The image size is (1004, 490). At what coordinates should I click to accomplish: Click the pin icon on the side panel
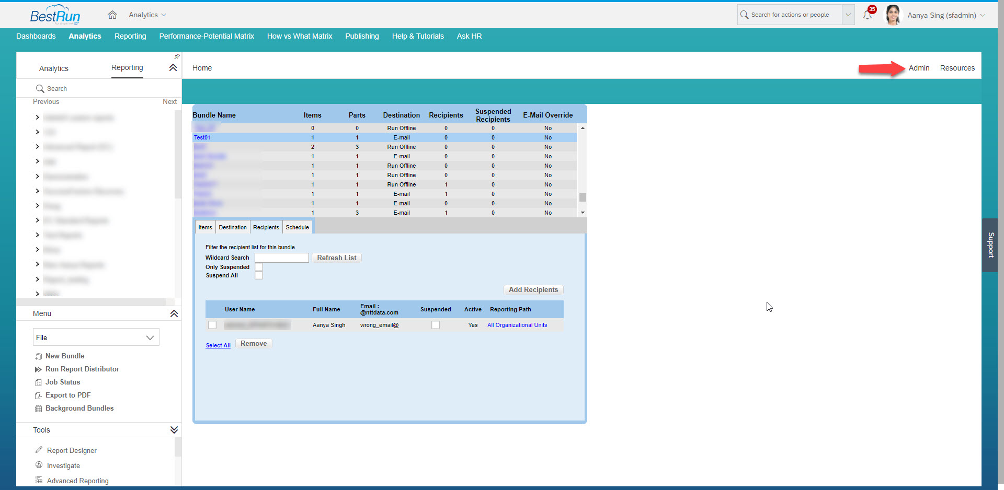tap(177, 56)
